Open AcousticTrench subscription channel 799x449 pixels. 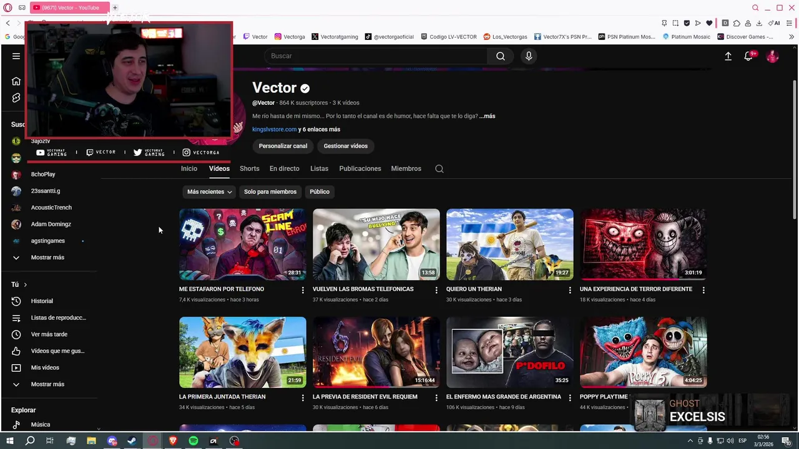coord(50,208)
